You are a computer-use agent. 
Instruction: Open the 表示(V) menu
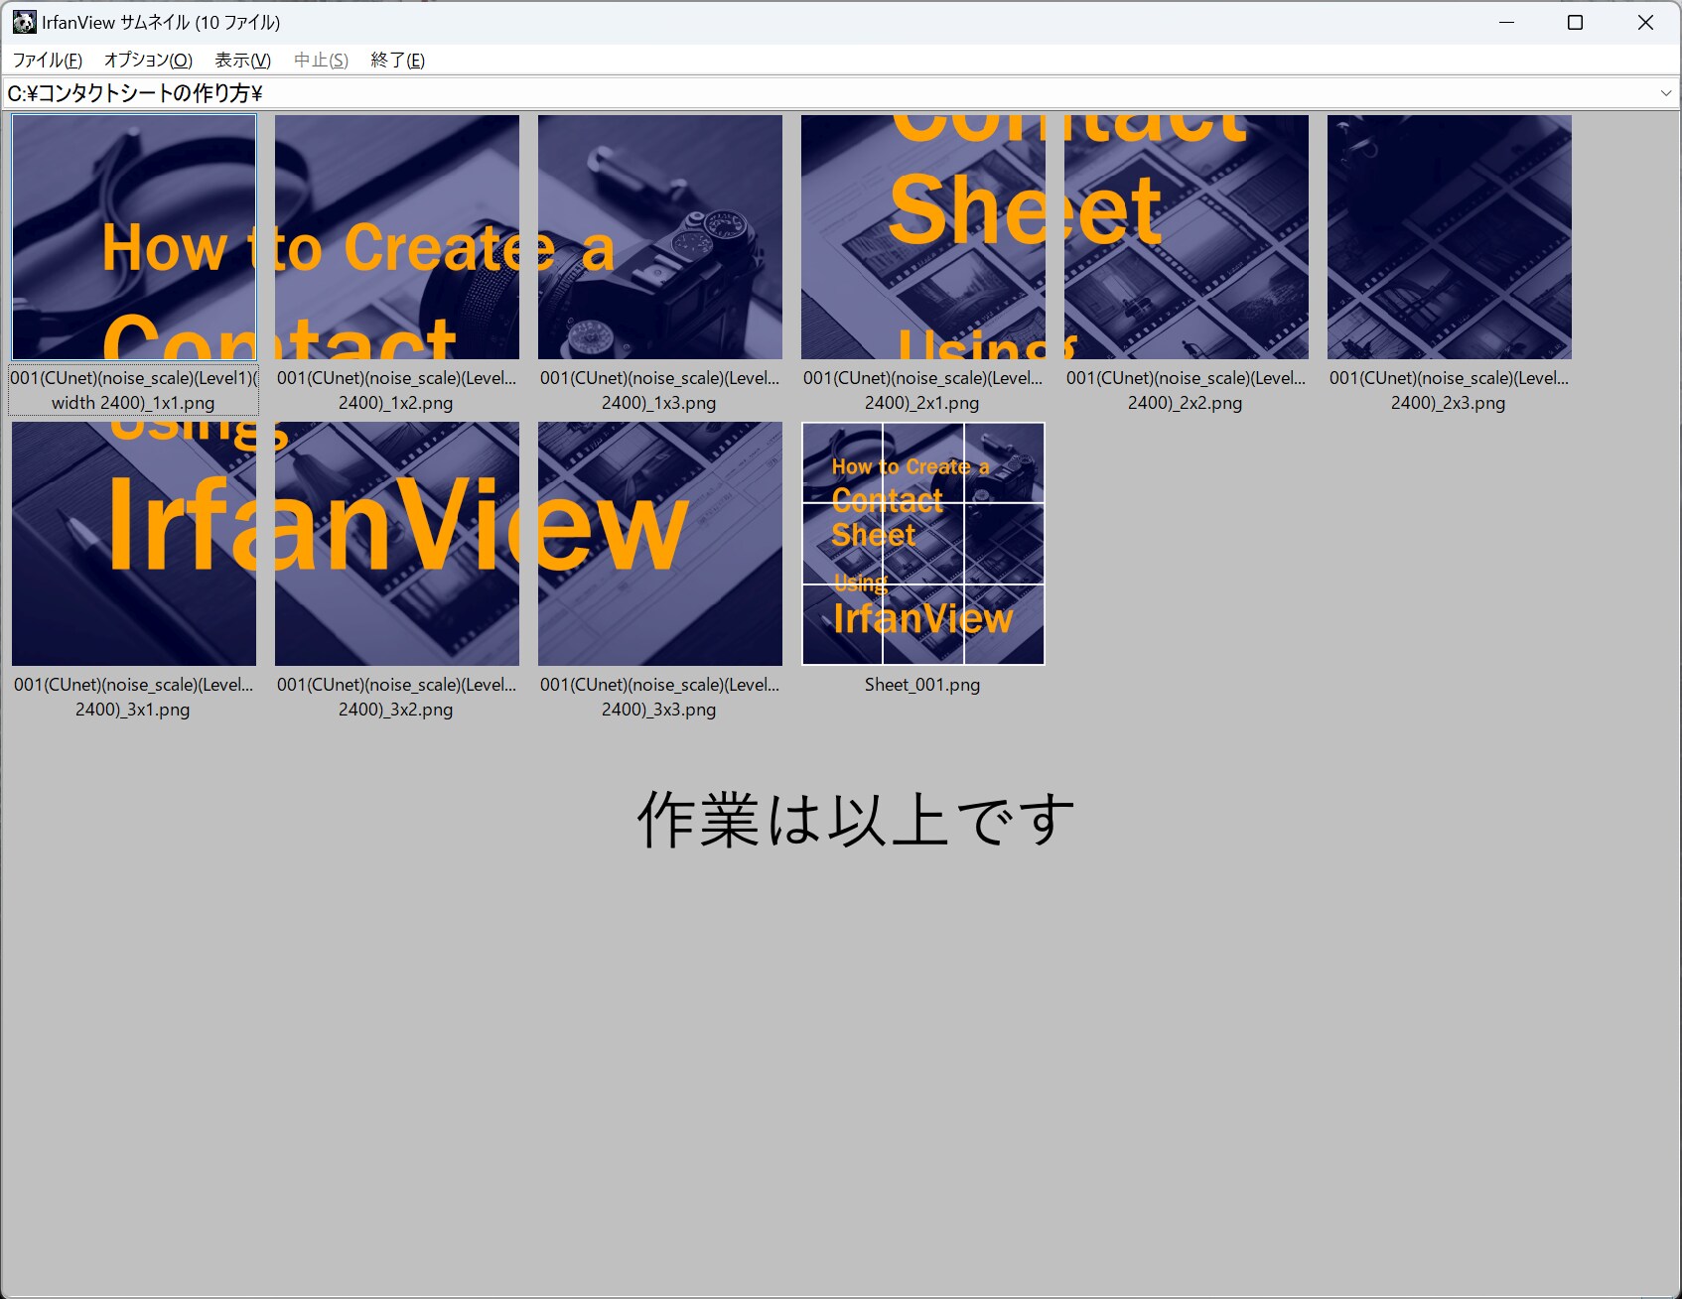242,61
